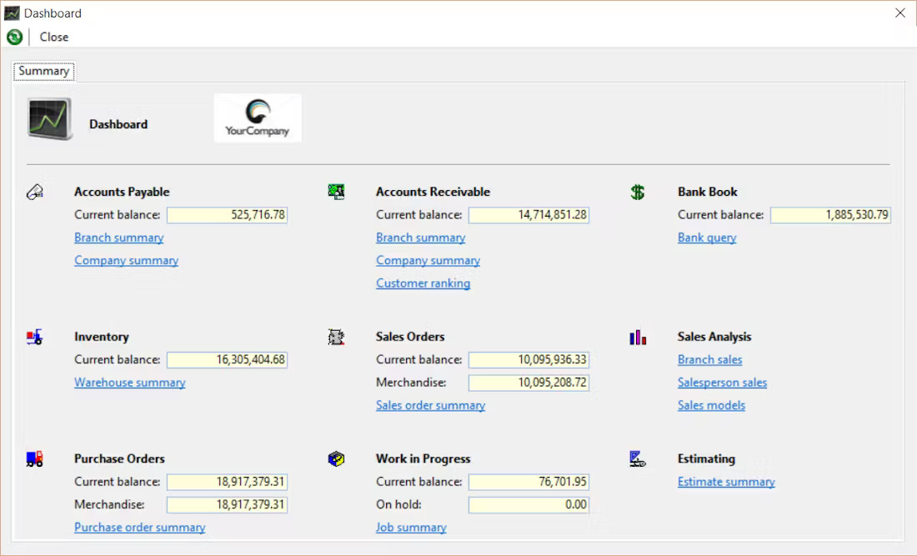Click the Sales Analysis bar chart icon
The height and width of the screenshot is (556, 917).
pyautogui.click(x=637, y=336)
